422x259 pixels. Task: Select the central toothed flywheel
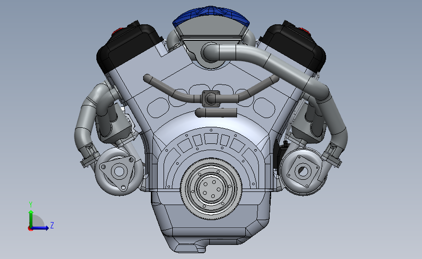click(211, 189)
